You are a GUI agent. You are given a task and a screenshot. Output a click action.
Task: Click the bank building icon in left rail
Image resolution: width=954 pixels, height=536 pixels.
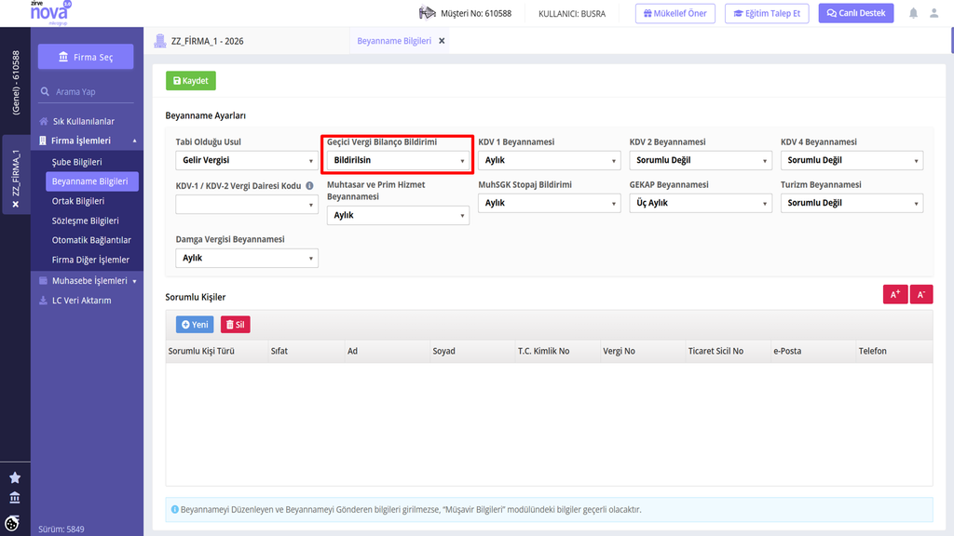point(15,498)
